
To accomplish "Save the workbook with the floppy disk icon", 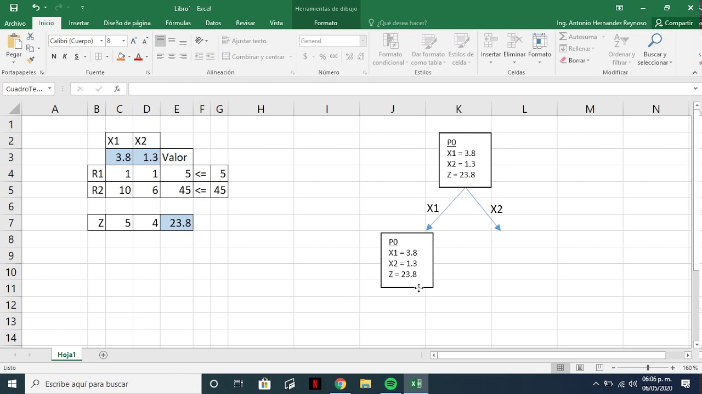I will tap(14, 8).
